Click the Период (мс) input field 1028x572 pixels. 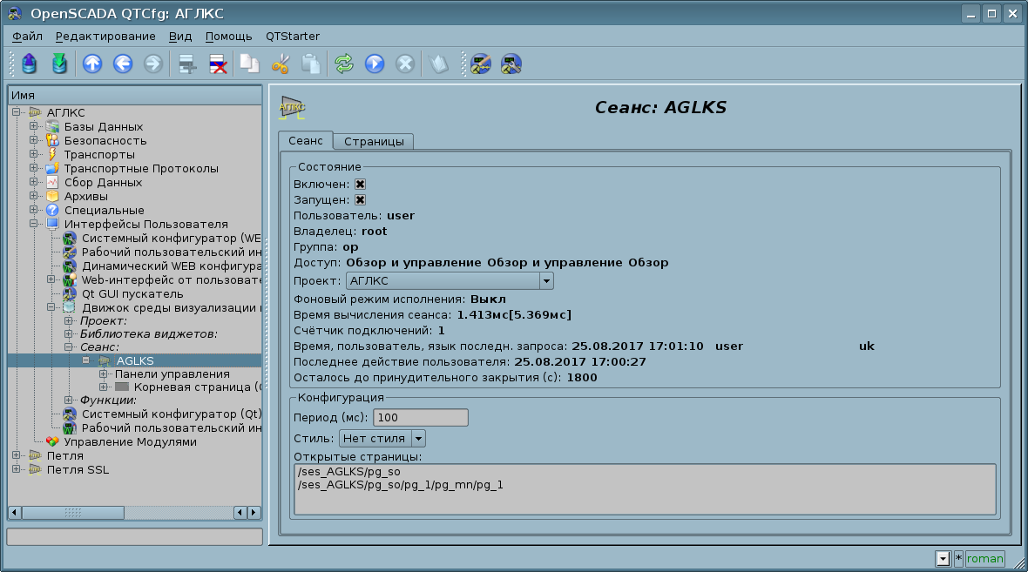point(420,418)
